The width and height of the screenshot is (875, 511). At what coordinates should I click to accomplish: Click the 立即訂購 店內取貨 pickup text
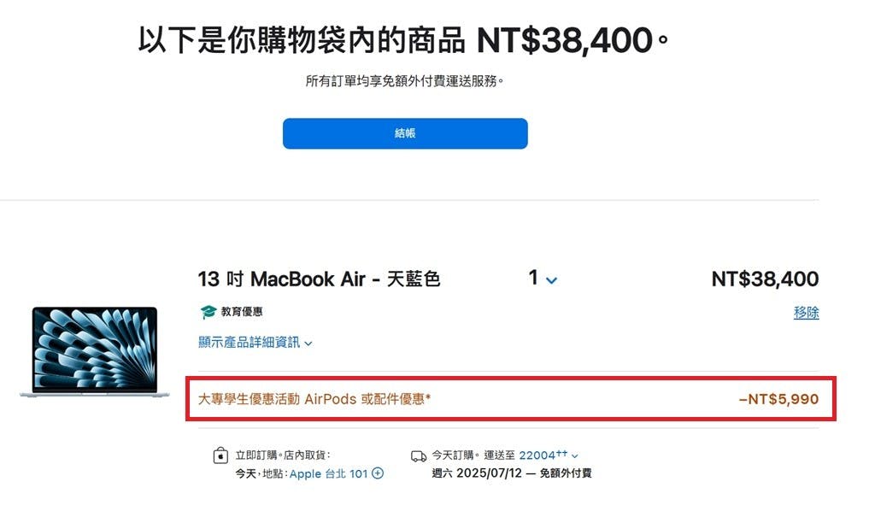283,455
